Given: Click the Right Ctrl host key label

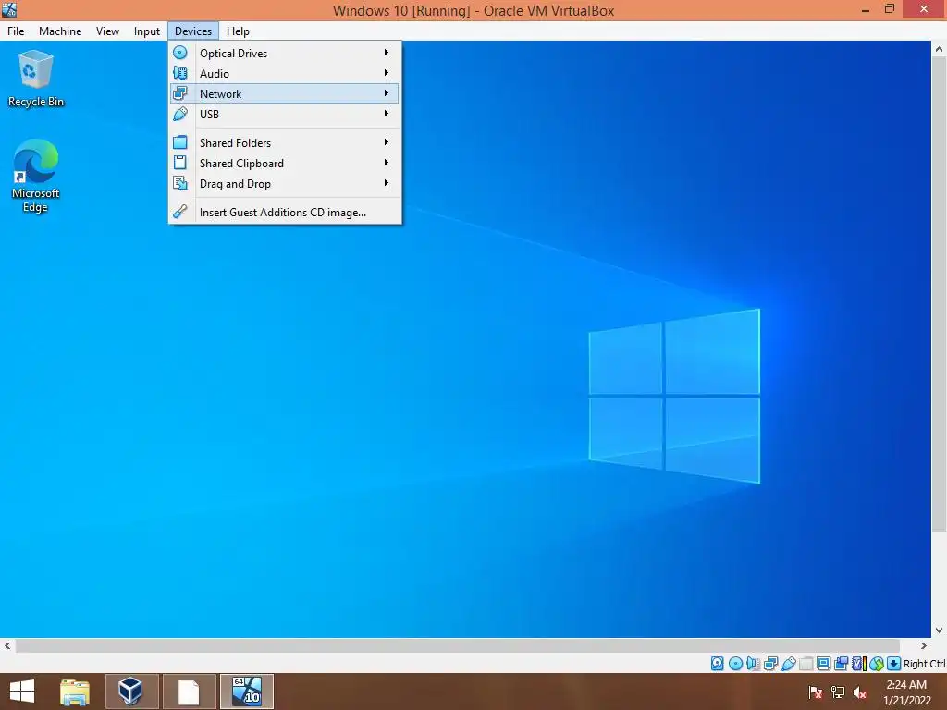Looking at the screenshot, I should pos(924,664).
